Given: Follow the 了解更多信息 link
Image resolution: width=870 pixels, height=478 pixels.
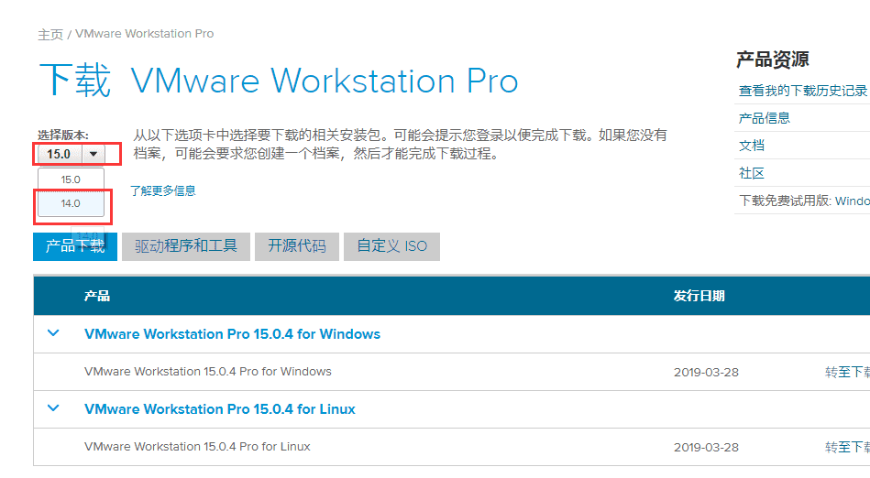Looking at the screenshot, I should tap(162, 190).
